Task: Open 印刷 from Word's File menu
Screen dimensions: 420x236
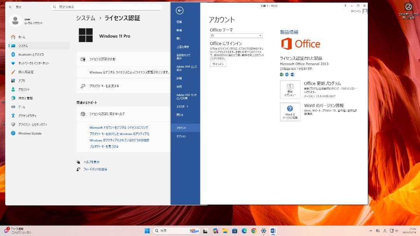Action: coord(179,79)
